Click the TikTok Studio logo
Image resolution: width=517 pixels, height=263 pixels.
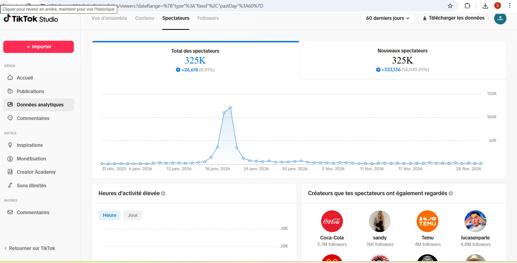click(31, 19)
